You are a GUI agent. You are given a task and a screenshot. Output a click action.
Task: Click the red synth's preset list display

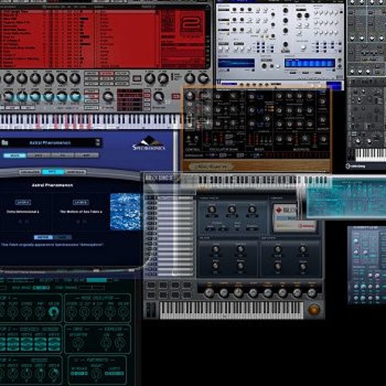[79, 39]
